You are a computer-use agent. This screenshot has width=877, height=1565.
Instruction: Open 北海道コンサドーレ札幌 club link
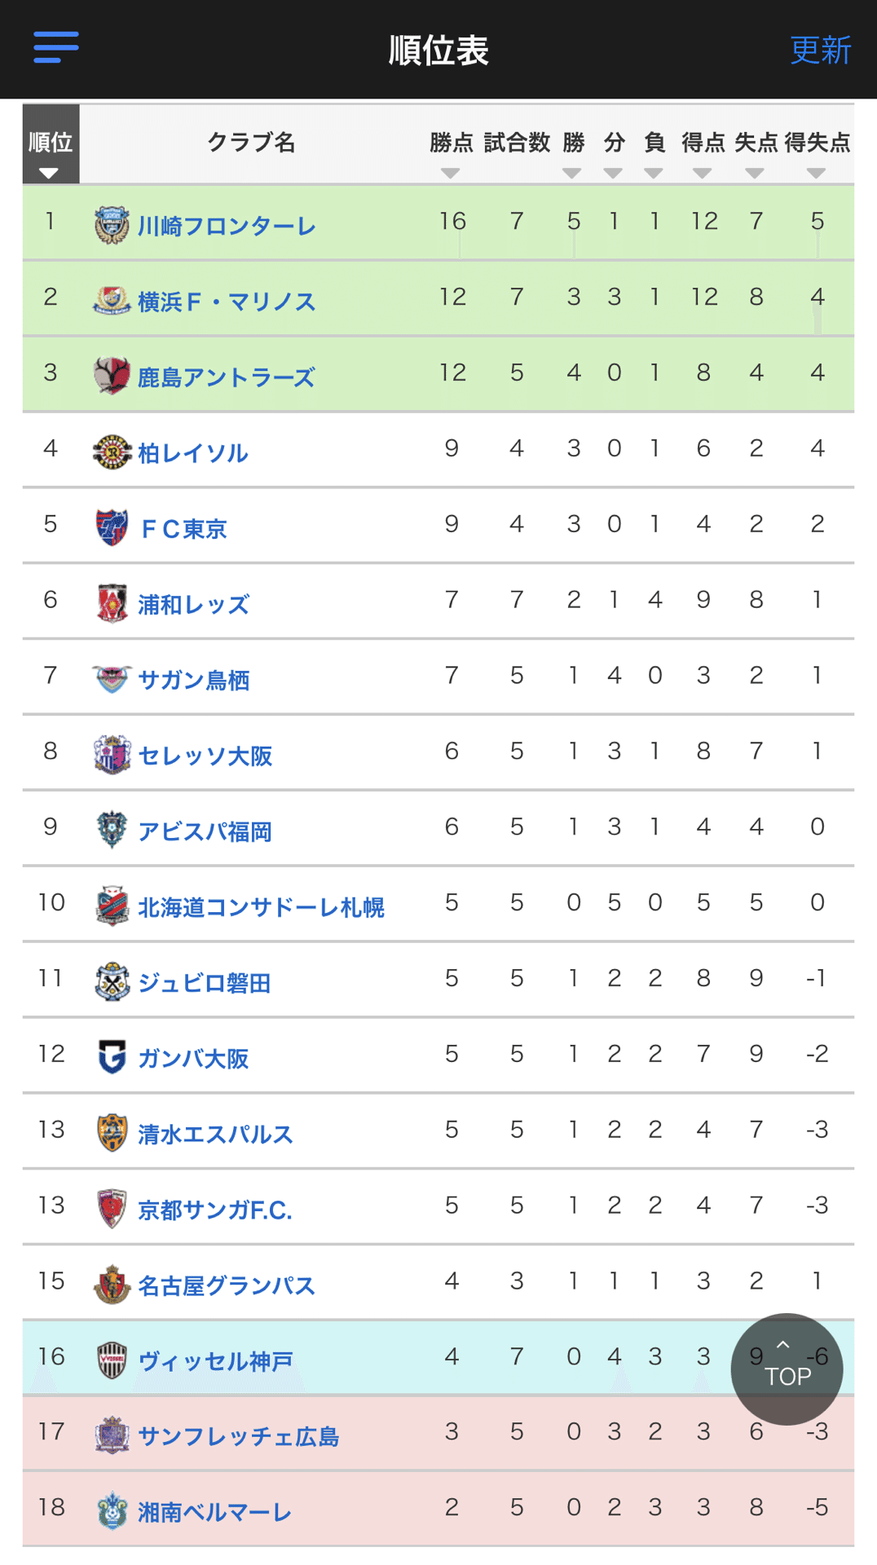point(261,907)
